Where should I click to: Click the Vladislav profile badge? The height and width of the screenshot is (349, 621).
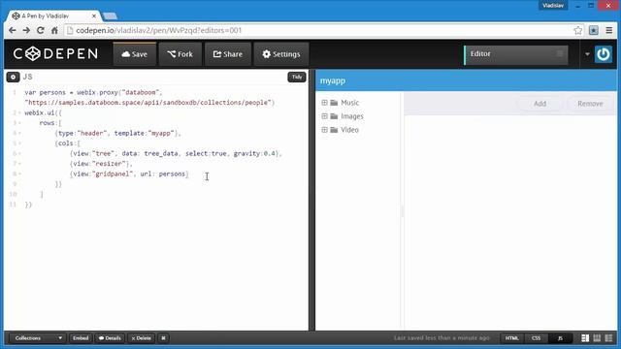pos(553,5)
